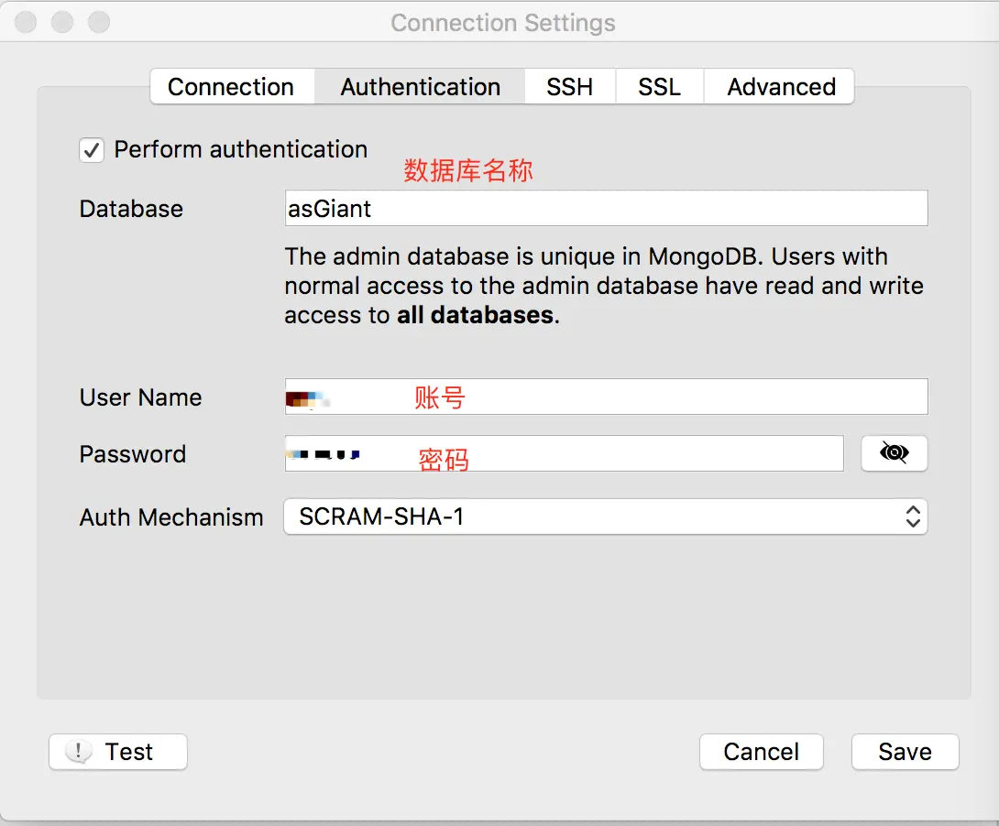
Task: Click into the User Name field
Action: pyautogui.click(x=606, y=397)
